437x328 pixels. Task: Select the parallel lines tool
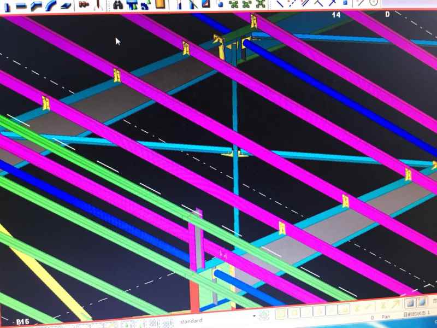point(306,3)
